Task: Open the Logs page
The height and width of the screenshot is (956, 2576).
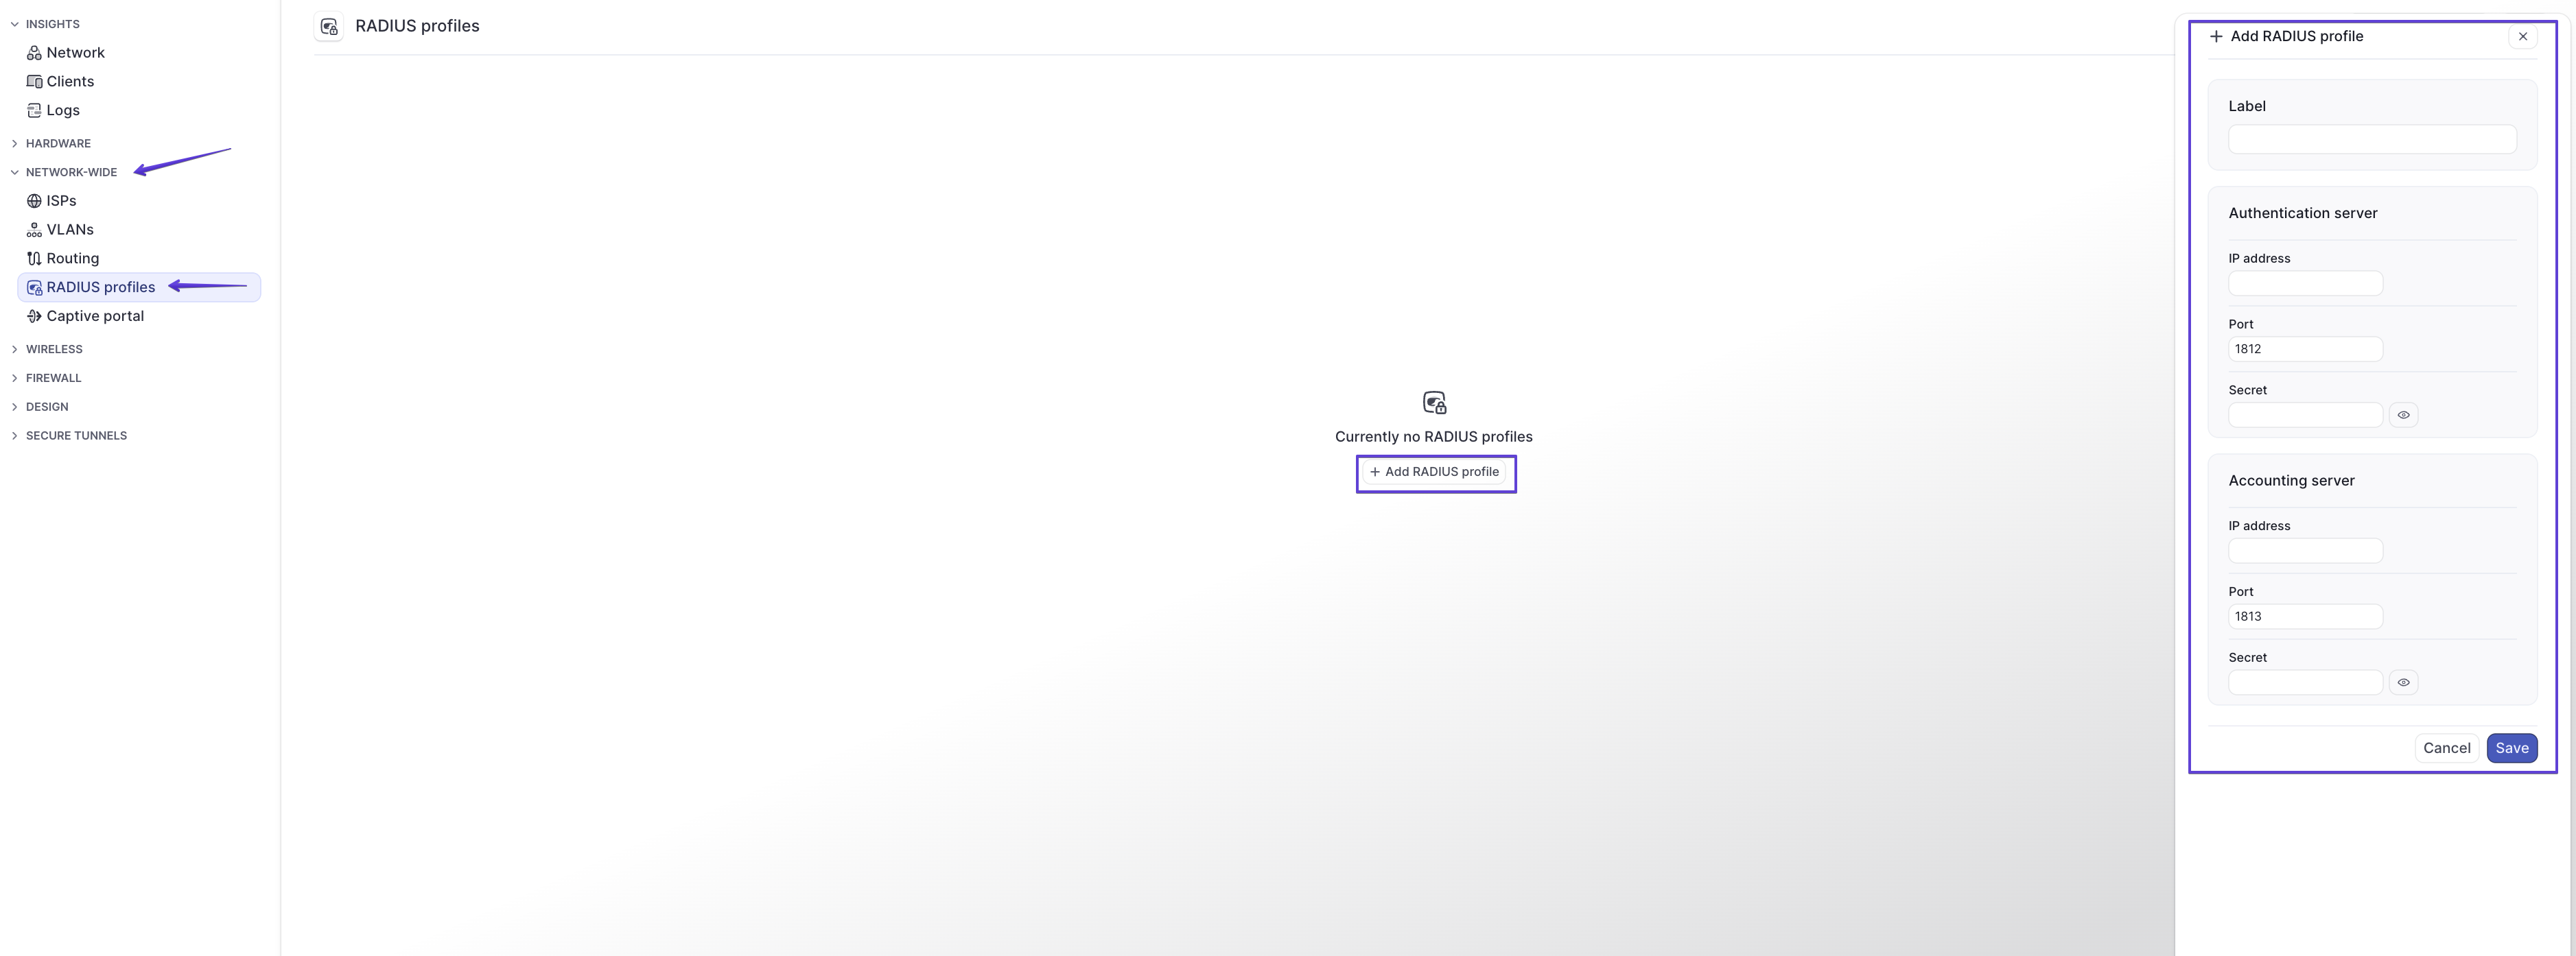Action: pos(139,111)
